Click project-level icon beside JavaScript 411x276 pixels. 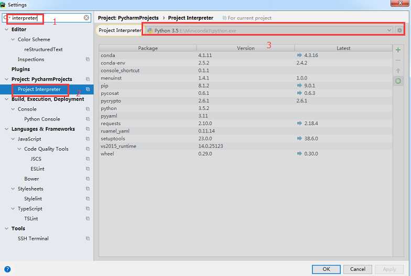click(88, 139)
